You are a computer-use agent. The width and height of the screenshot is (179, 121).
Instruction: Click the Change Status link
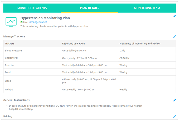click(x=38, y=22)
